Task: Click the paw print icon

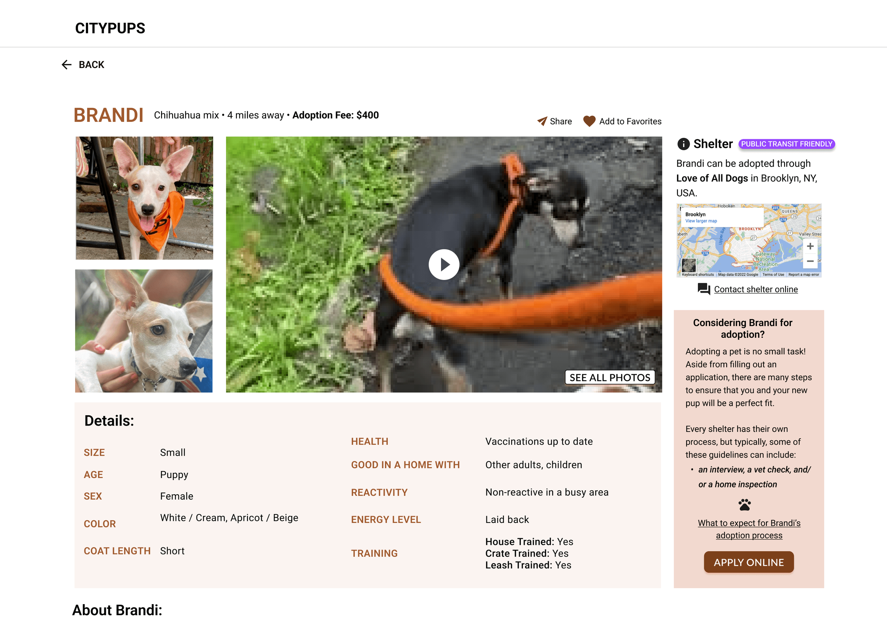Action: tap(744, 504)
